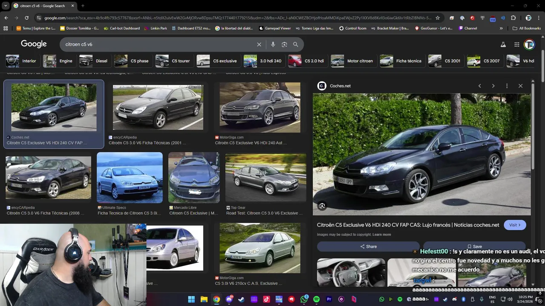Image resolution: width=545 pixels, height=306 pixels.
Task: Click the Visit button for Coches.net result
Action: [x=515, y=225]
